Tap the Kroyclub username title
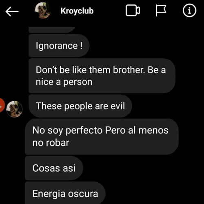The height and width of the screenshot is (204, 204). coord(77,11)
